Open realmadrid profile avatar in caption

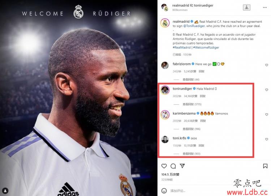click(165, 23)
